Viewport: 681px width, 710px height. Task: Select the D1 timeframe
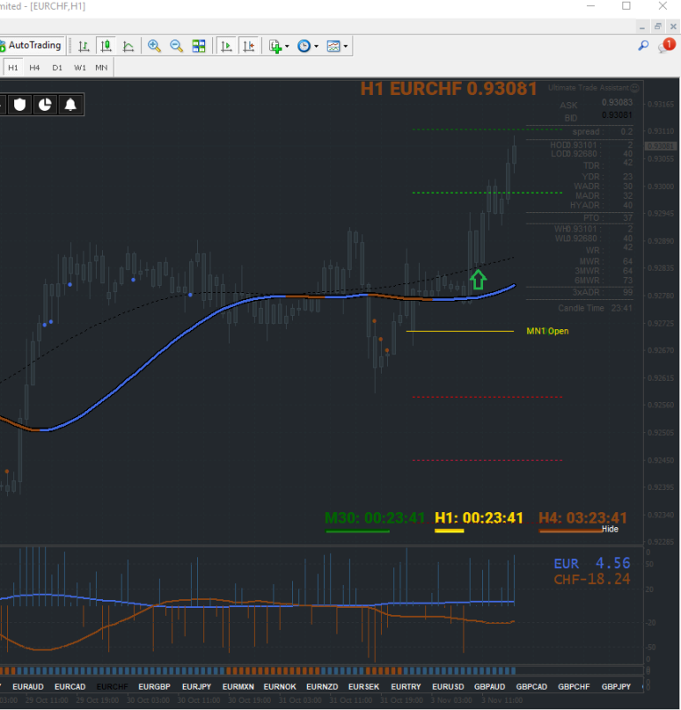pyautogui.click(x=57, y=67)
